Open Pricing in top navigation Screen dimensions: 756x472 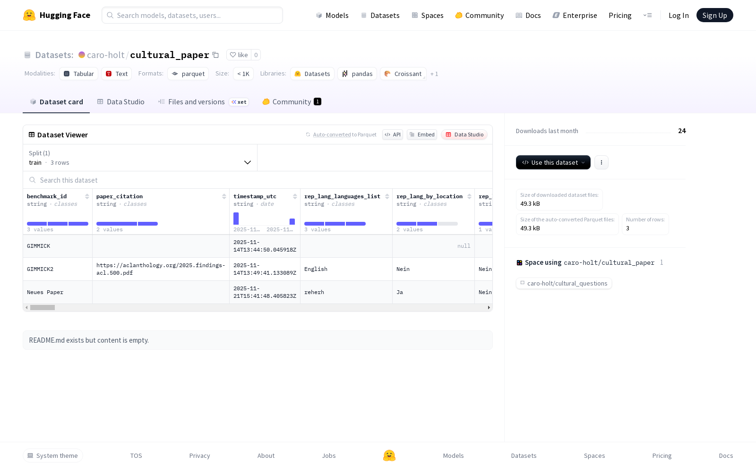pos(620,15)
